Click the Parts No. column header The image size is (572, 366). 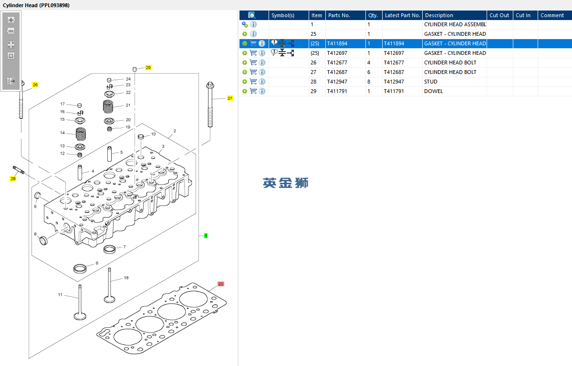click(345, 15)
